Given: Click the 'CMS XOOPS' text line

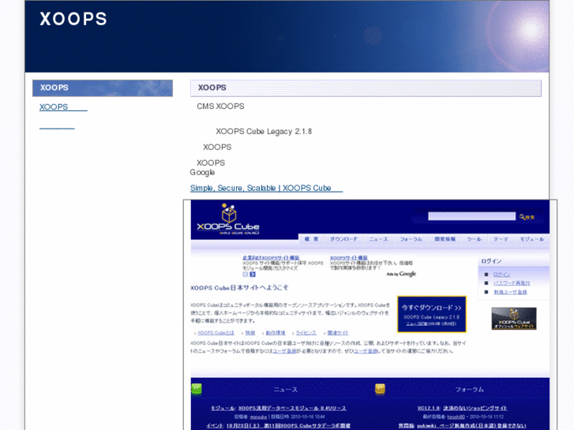Looking at the screenshot, I should coord(220,107).
